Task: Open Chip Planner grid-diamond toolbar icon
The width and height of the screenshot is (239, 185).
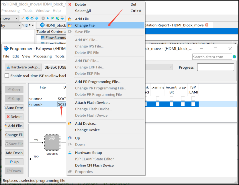Action: (37, 18)
